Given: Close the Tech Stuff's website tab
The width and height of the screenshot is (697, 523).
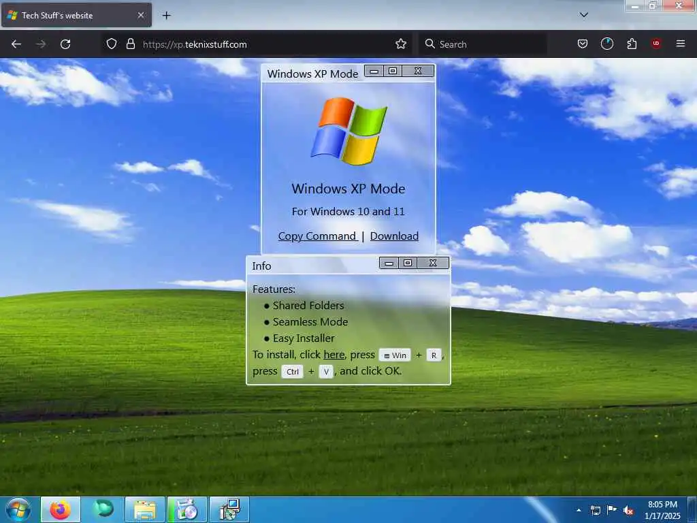Looking at the screenshot, I should 140,15.
